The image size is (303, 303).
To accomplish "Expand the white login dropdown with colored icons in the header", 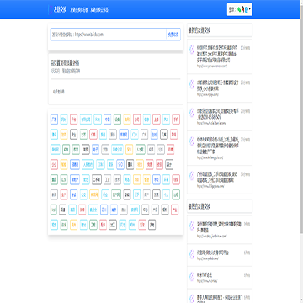I will pos(240,10).
